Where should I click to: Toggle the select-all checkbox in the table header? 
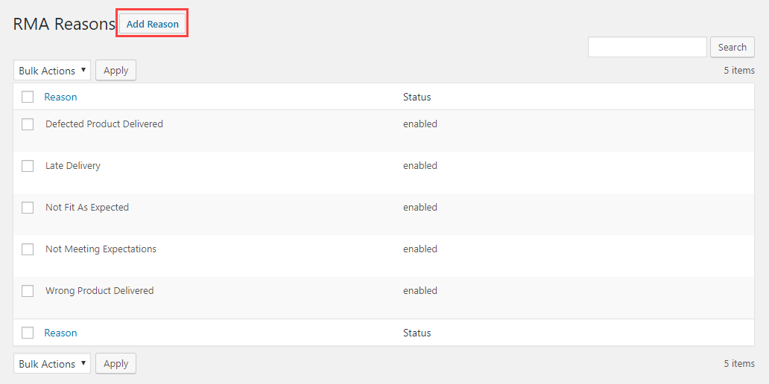click(28, 97)
